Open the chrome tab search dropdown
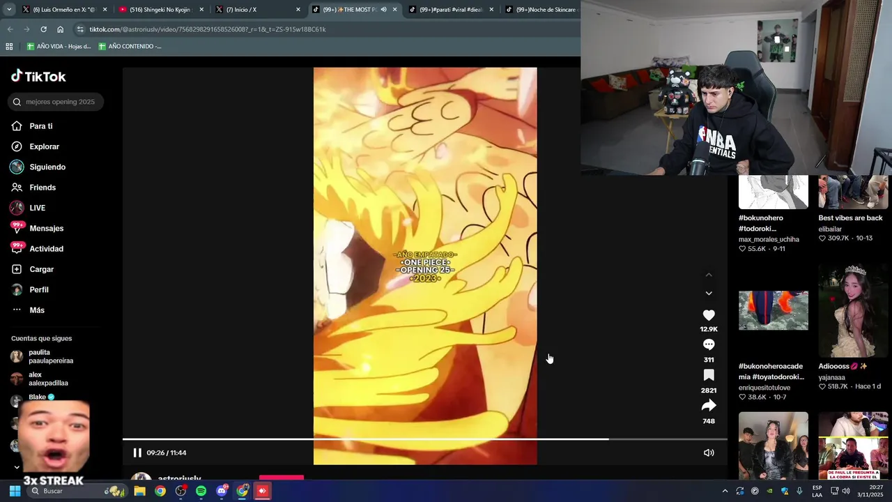Image resolution: width=892 pixels, height=502 pixels. [x=9, y=10]
